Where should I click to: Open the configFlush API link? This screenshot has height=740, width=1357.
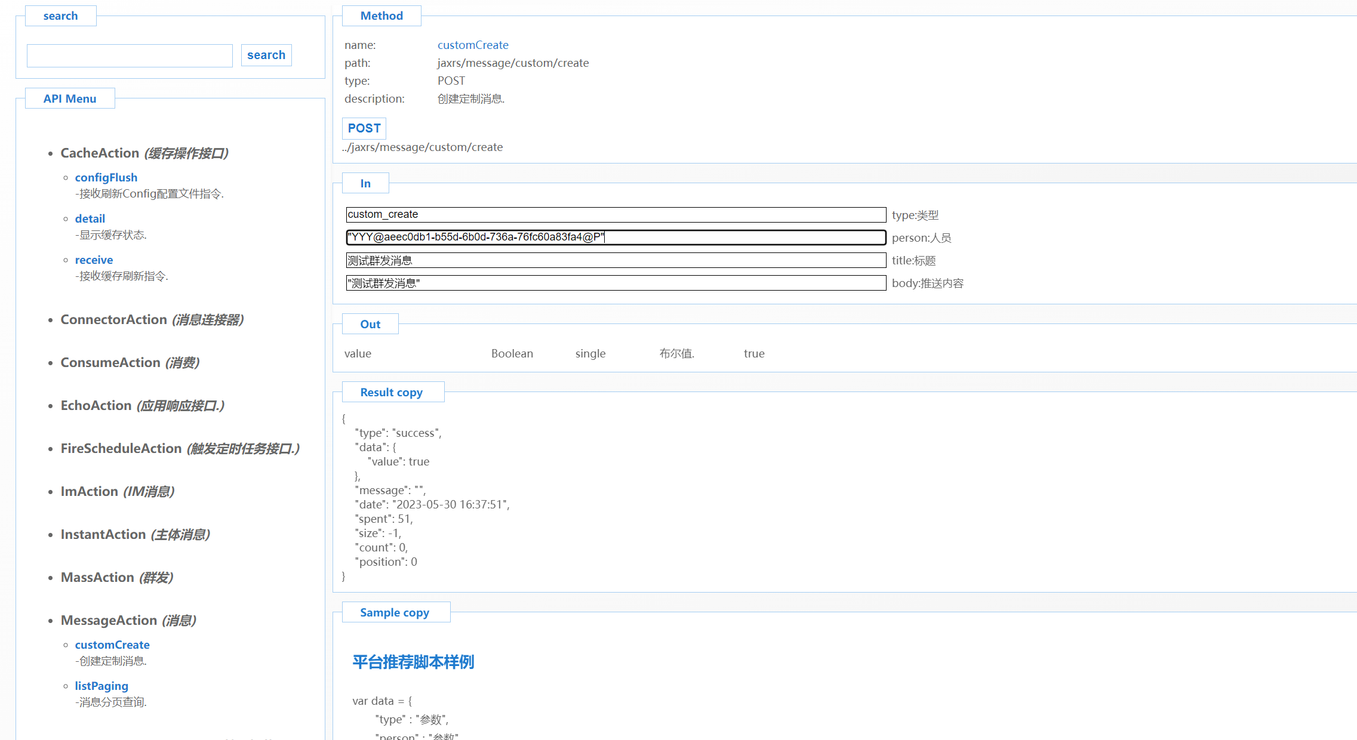[106, 177]
